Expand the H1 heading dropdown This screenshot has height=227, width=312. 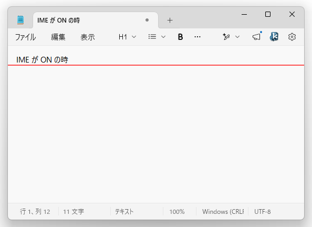coord(127,37)
